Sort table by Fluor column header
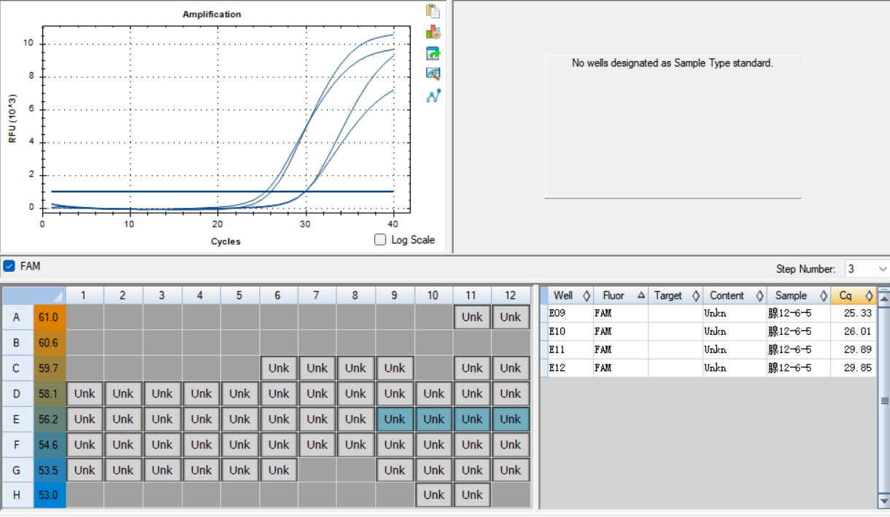The width and height of the screenshot is (890, 517). [x=620, y=295]
